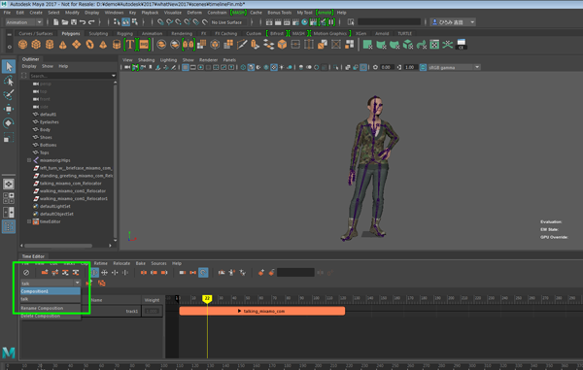Create a polygon sphere from shelf

(x=22, y=45)
